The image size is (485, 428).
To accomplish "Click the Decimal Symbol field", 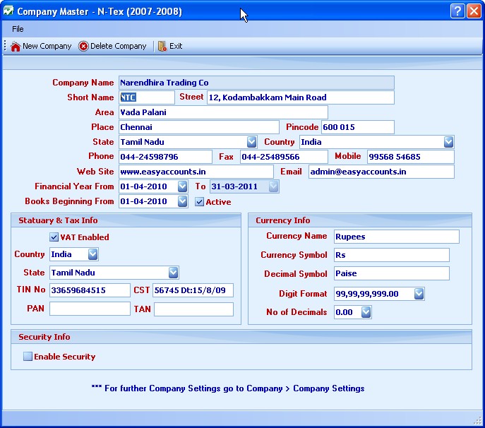I will tap(392, 273).
